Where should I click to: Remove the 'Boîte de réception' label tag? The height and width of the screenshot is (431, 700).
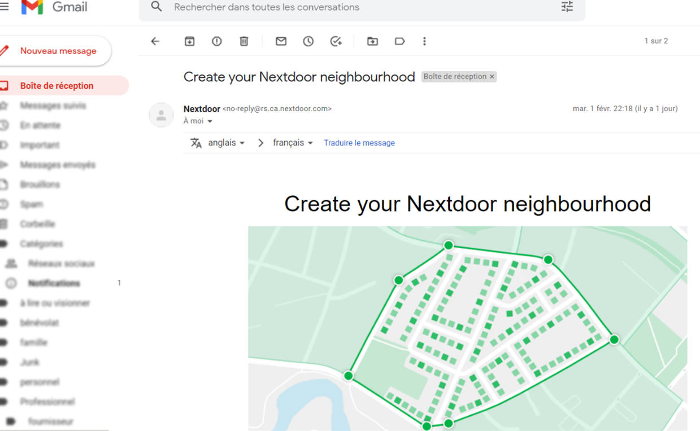click(492, 77)
